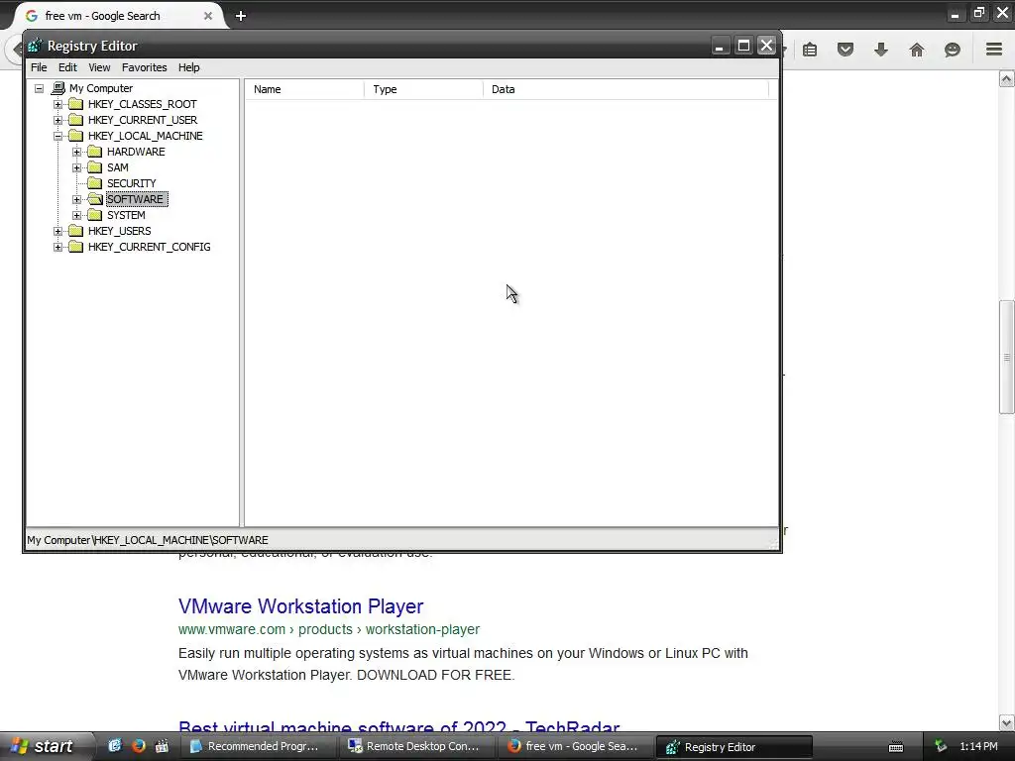Click the on-screen keyboard tray icon
Screen dimensions: 1015x761
(x=896, y=747)
